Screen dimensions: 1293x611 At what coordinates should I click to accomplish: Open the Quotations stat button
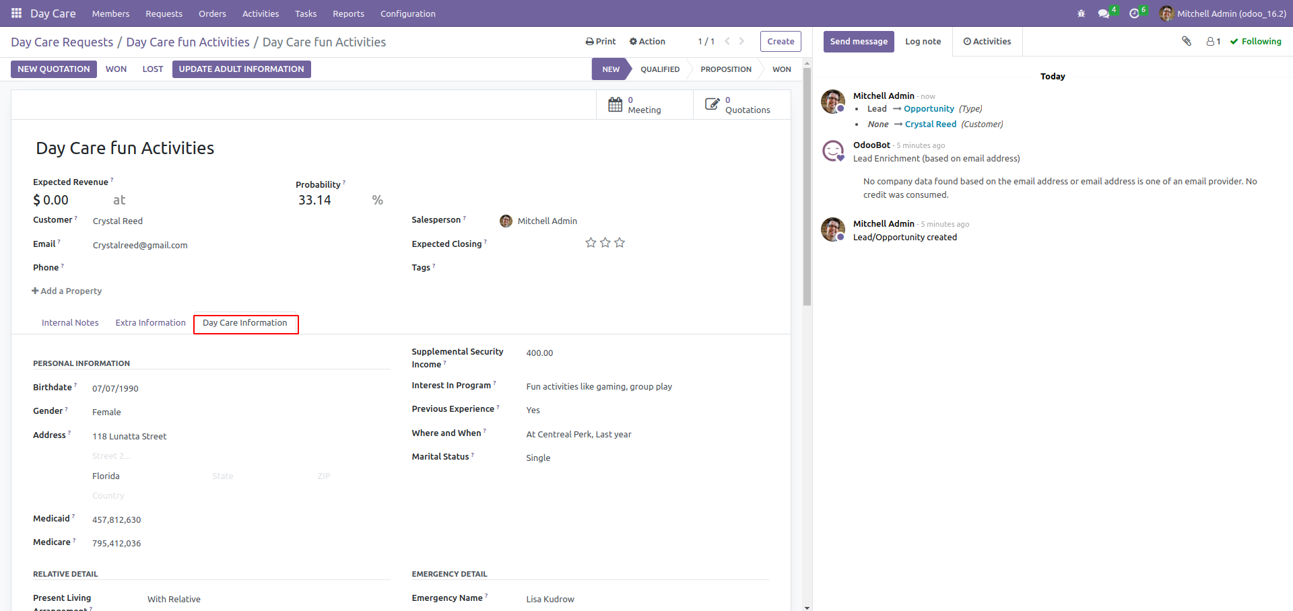tap(742, 105)
